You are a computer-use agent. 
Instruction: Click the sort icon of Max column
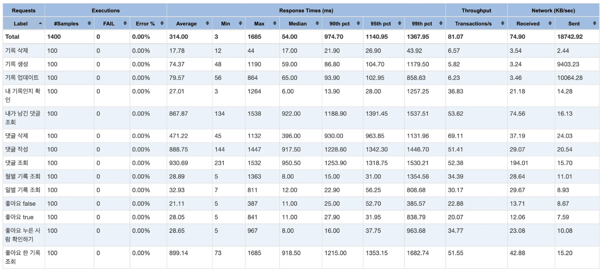[x=275, y=23]
